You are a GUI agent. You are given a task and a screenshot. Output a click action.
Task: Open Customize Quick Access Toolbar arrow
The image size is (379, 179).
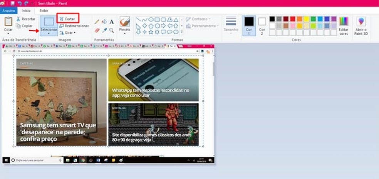pos(33,3)
